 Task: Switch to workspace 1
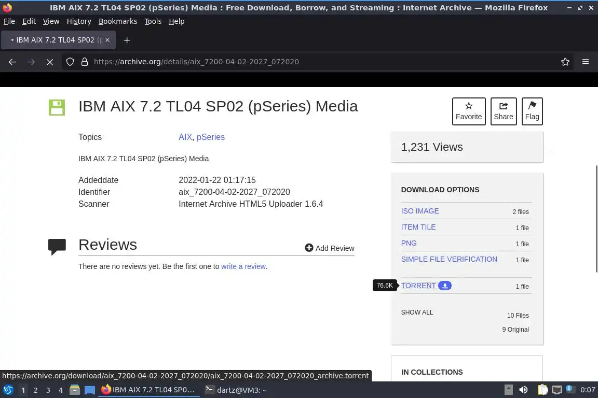coord(23,390)
